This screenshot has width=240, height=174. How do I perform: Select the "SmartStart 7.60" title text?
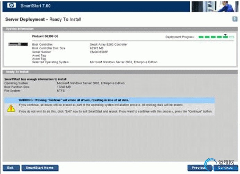point(35,6)
